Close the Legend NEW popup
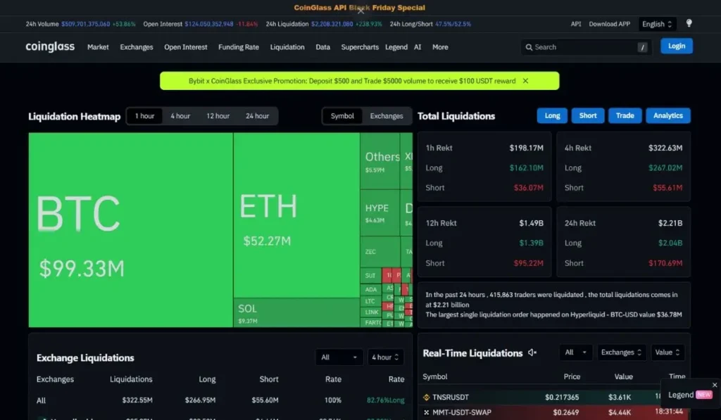The width and height of the screenshot is (721, 420). coord(714,384)
